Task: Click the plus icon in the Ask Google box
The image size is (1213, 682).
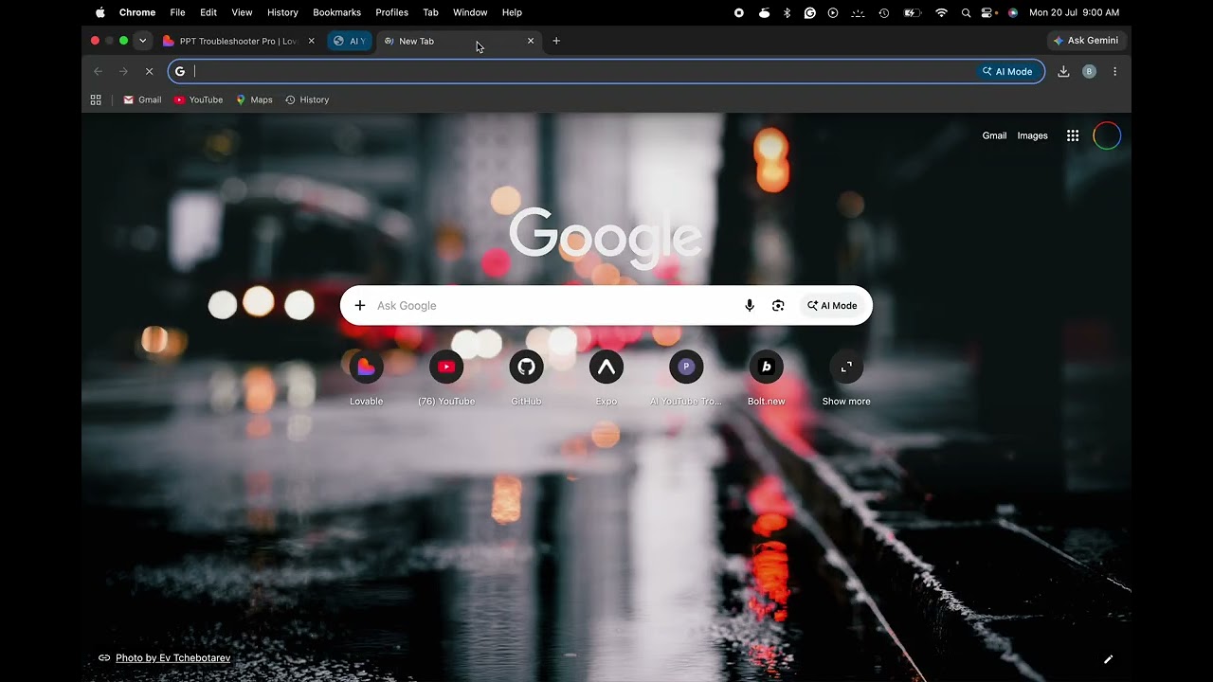Action: pos(360,305)
